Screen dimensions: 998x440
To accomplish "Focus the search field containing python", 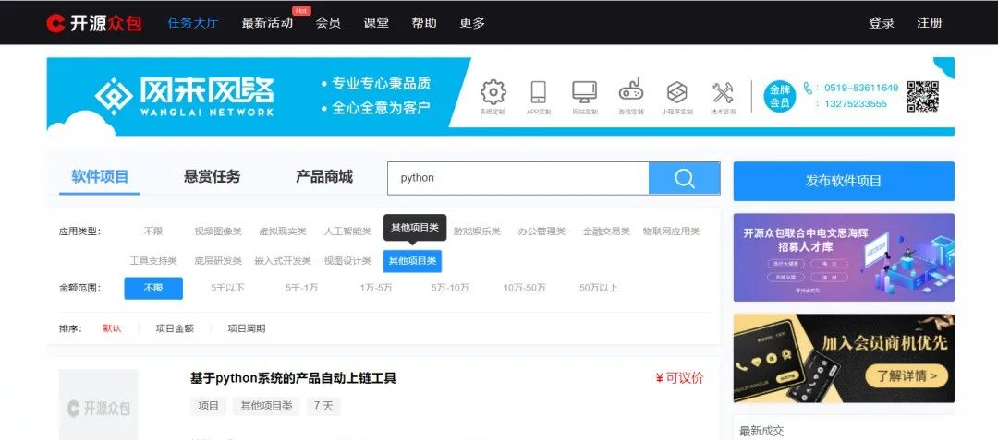I will 518,178.
